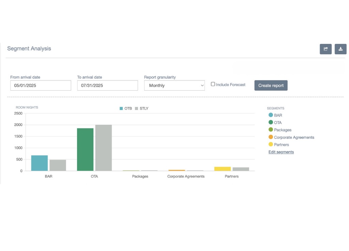Focus the To arrival date field
The image size is (349, 251).
pyautogui.click(x=107, y=85)
